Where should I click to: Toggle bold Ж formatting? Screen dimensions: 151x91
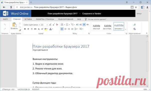point(25,29)
